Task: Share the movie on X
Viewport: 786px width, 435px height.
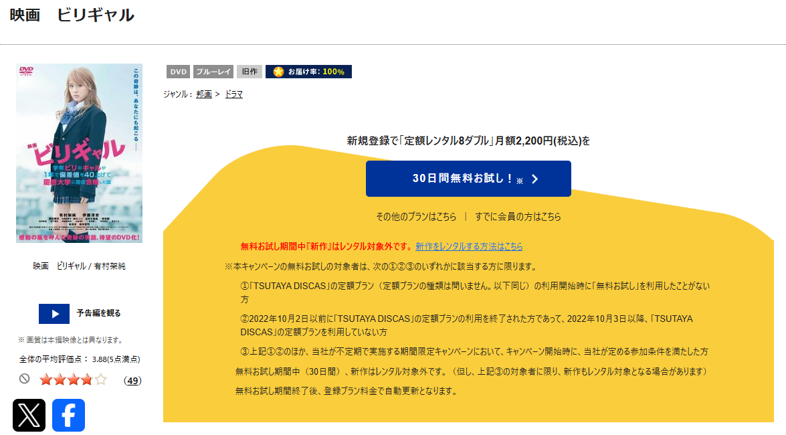Action: coord(28,416)
